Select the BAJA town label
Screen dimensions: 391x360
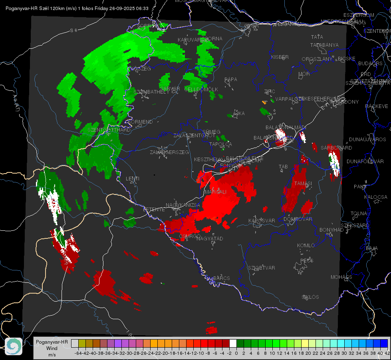click(x=372, y=248)
